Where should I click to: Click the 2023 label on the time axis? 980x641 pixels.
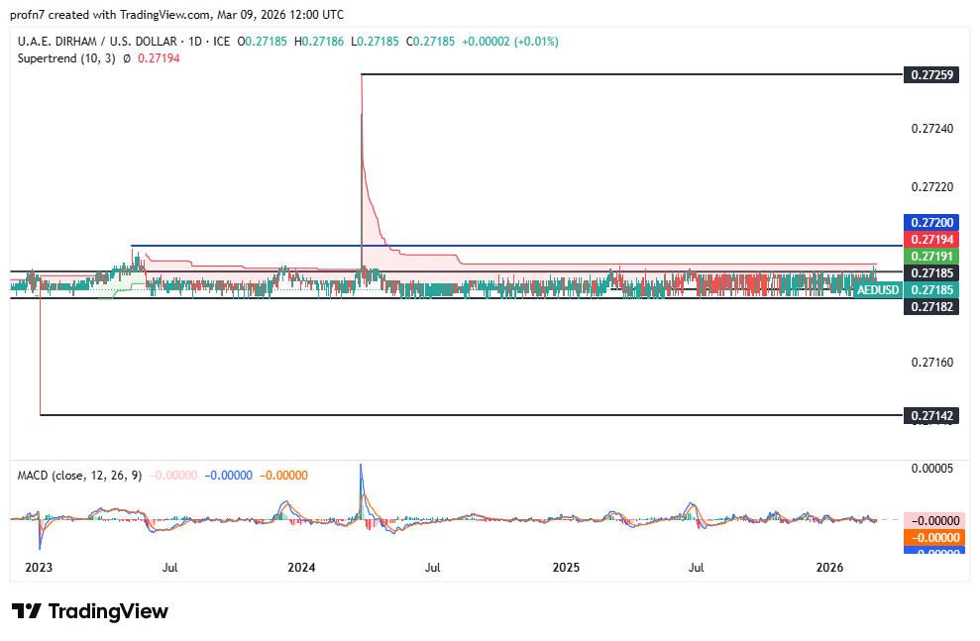click(38, 568)
